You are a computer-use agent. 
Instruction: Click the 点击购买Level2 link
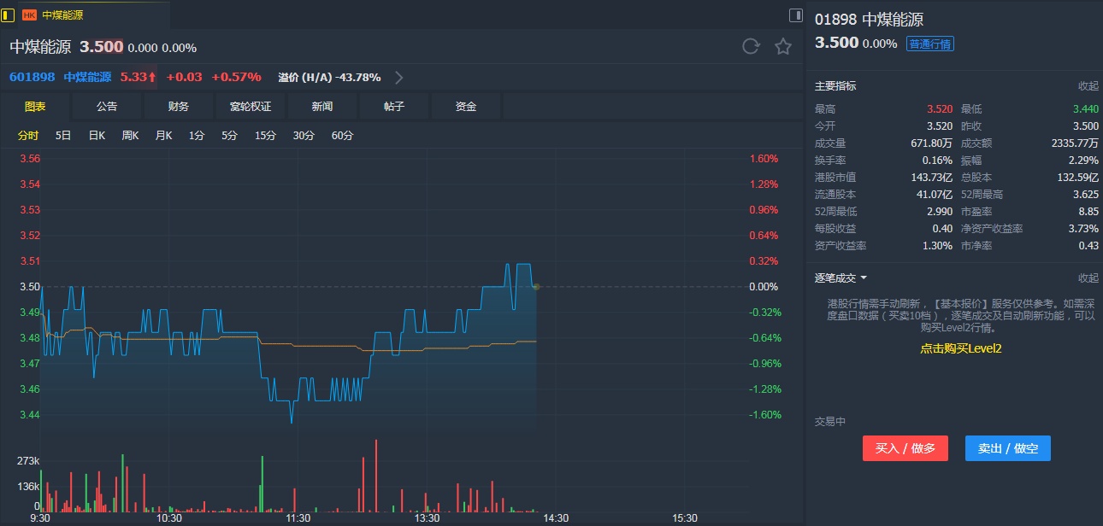tap(960, 348)
